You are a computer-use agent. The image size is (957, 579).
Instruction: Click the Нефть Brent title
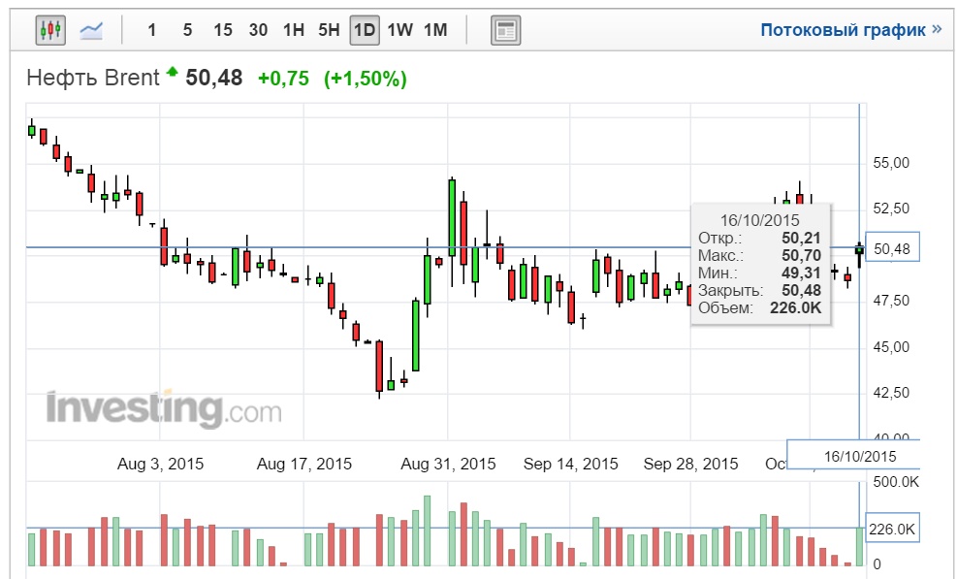point(93,79)
